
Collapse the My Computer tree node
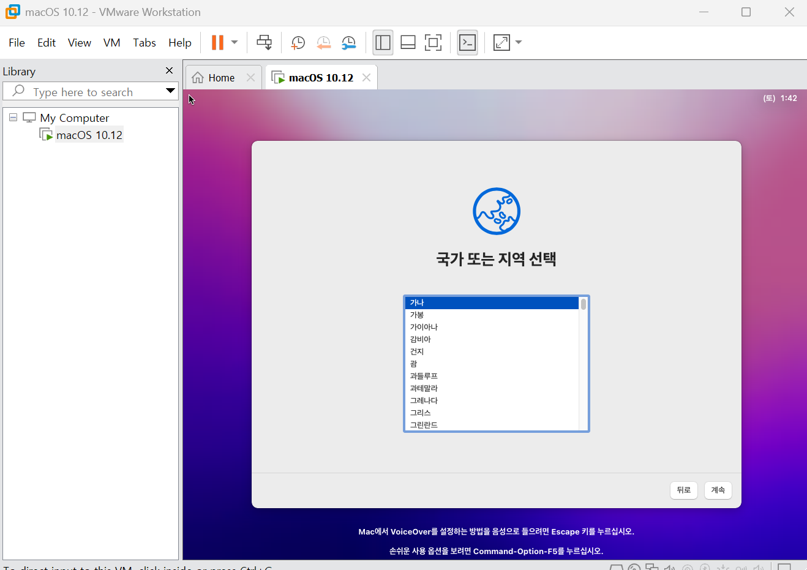pyautogui.click(x=13, y=117)
